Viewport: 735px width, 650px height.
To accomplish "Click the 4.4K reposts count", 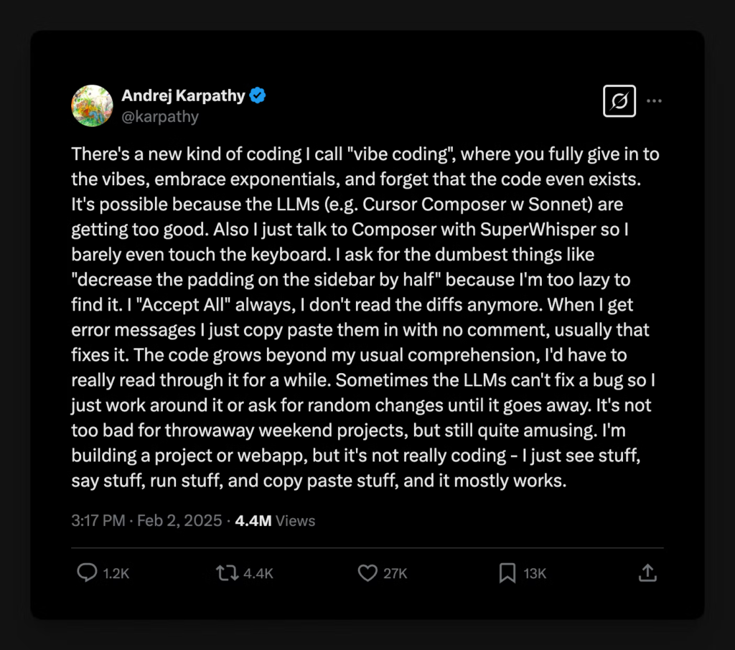I will 258,573.
